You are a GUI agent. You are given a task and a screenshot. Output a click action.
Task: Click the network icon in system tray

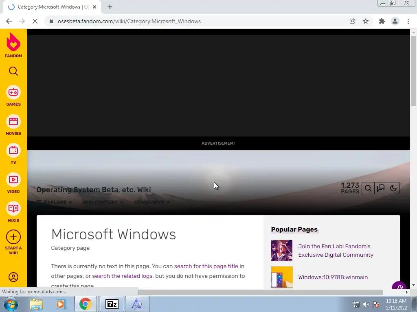(x=356, y=304)
